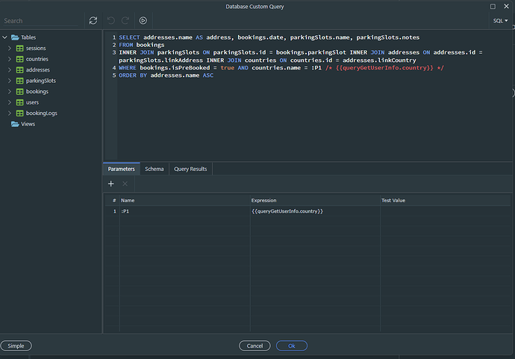Switch to the Schema tab
The image size is (515, 359).
[x=154, y=169]
